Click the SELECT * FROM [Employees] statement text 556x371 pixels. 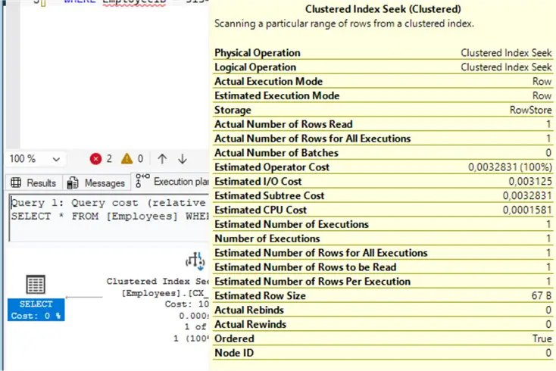coord(110,216)
